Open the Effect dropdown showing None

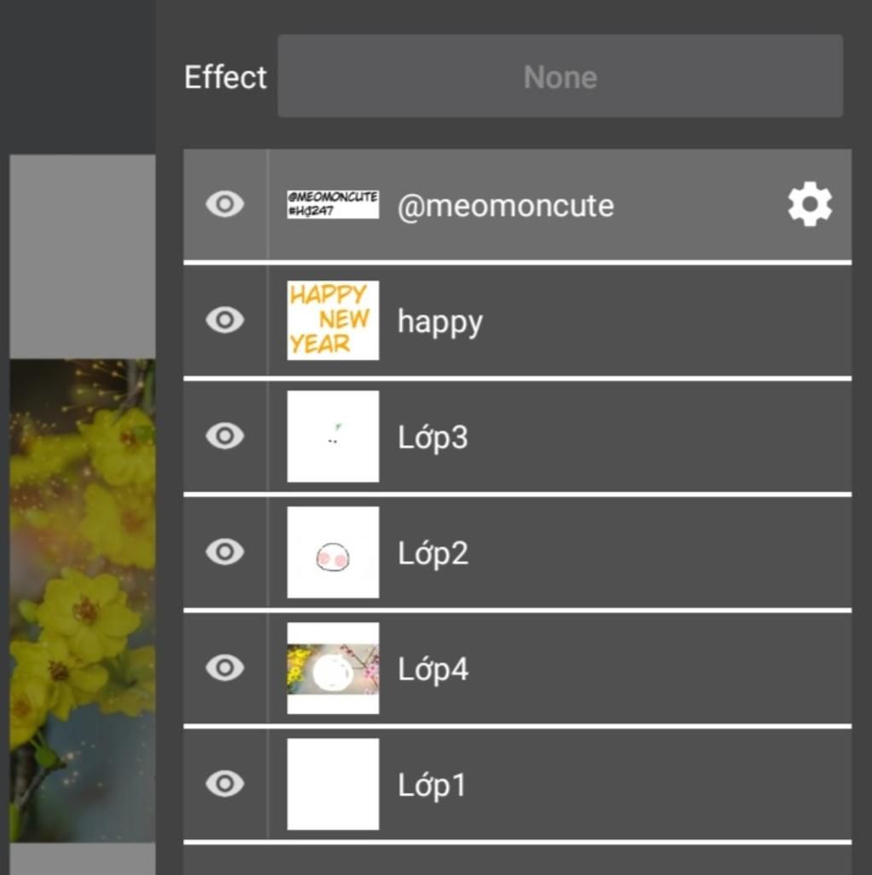(559, 77)
